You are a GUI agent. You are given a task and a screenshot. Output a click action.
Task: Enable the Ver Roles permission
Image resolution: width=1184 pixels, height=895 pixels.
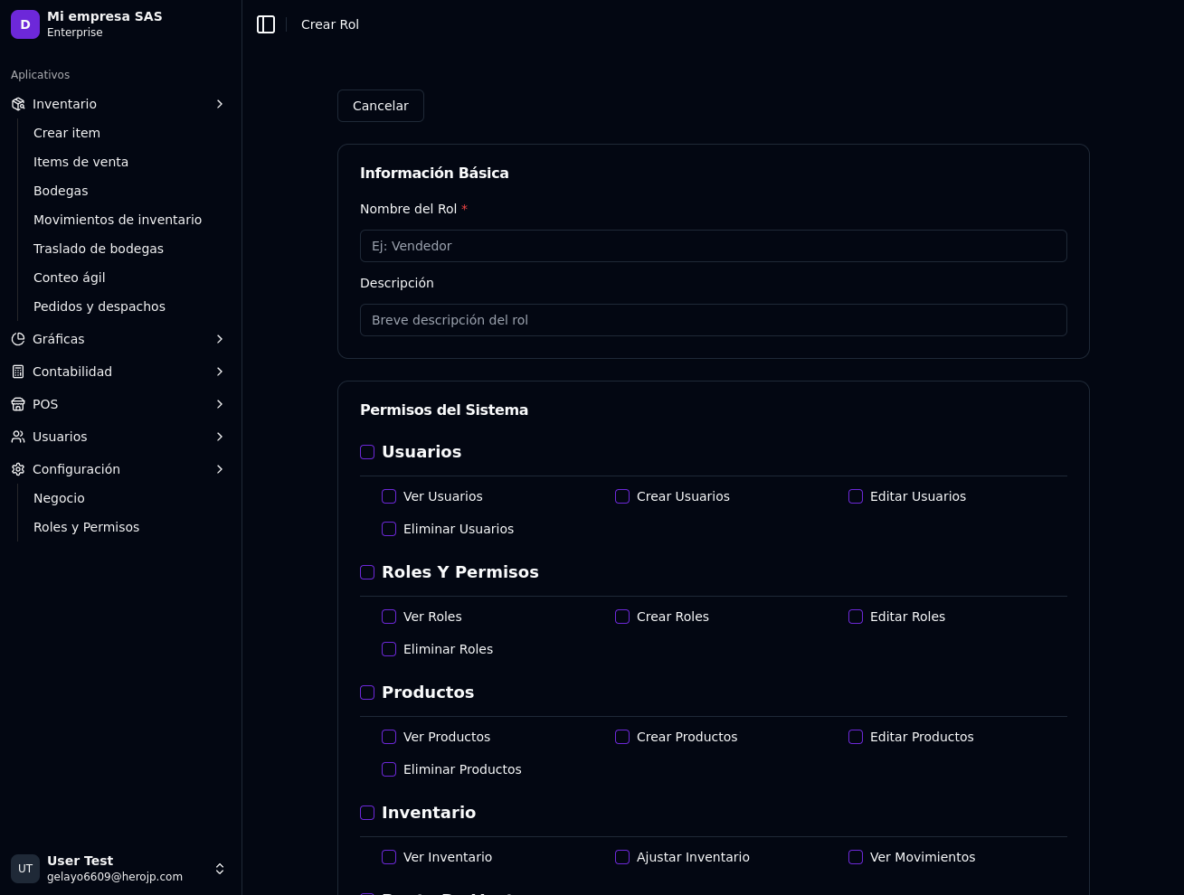[x=389, y=617]
